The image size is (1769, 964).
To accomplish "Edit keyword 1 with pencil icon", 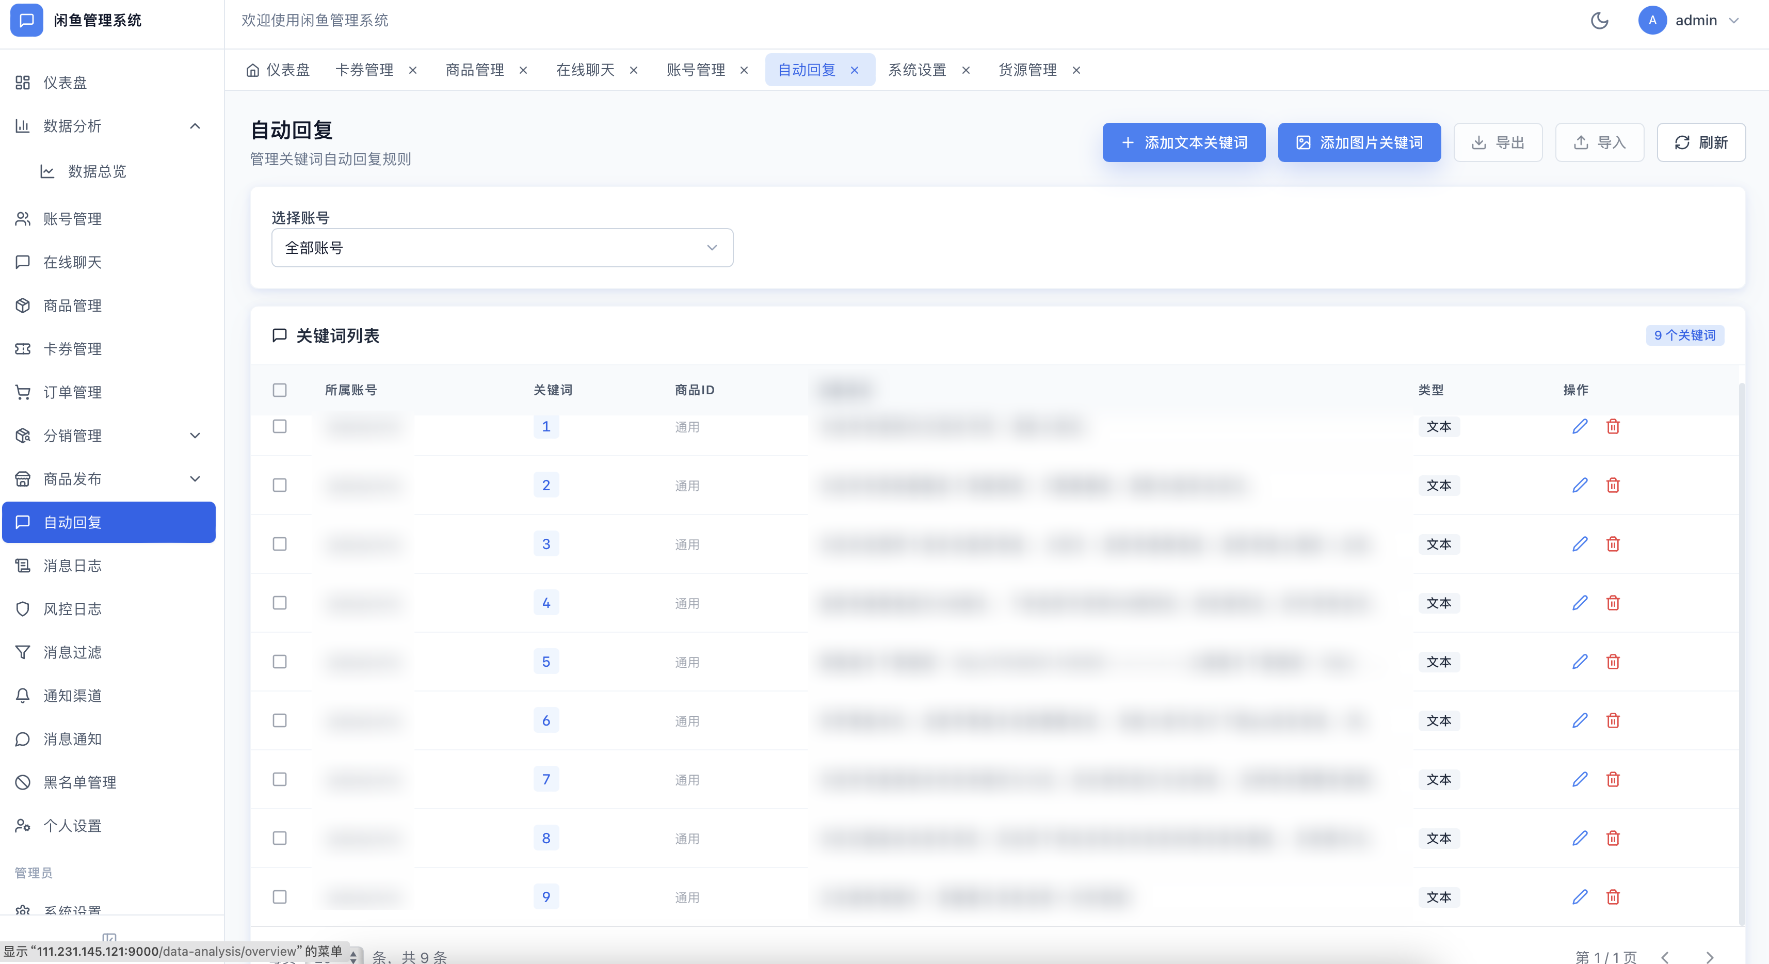I will [1580, 426].
